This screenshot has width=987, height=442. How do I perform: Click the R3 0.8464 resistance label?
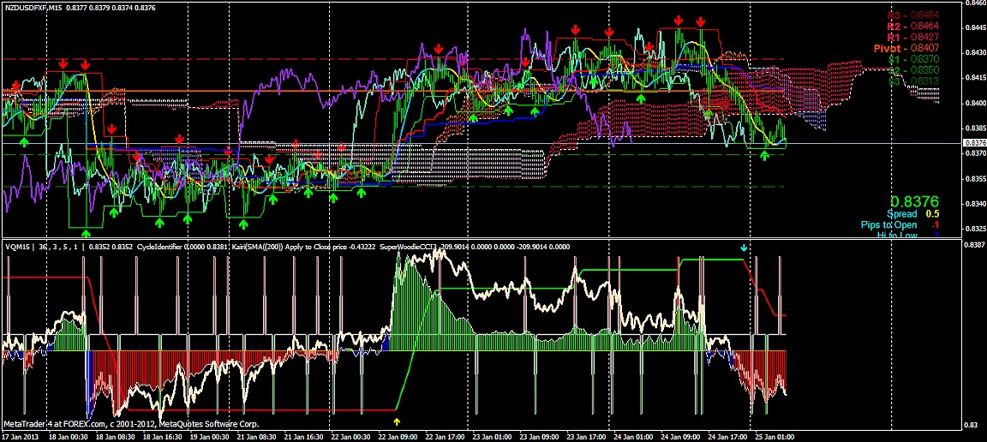point(911,15)
